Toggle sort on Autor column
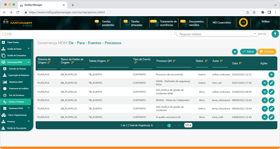The height and width of the screenshot is (149, 280). coord(222,61)
